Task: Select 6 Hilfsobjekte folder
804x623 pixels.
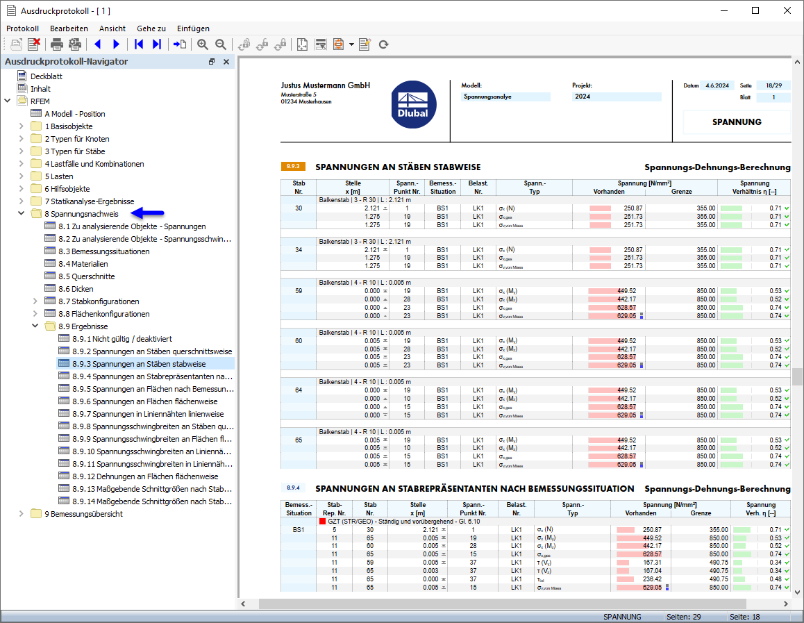Action: [x=67, y=189]
